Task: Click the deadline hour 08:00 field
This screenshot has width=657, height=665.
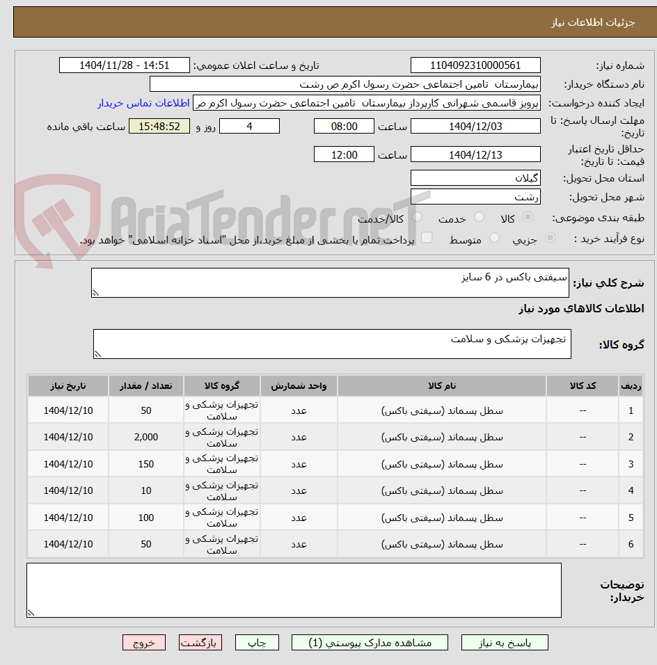Action: (345, 127)
